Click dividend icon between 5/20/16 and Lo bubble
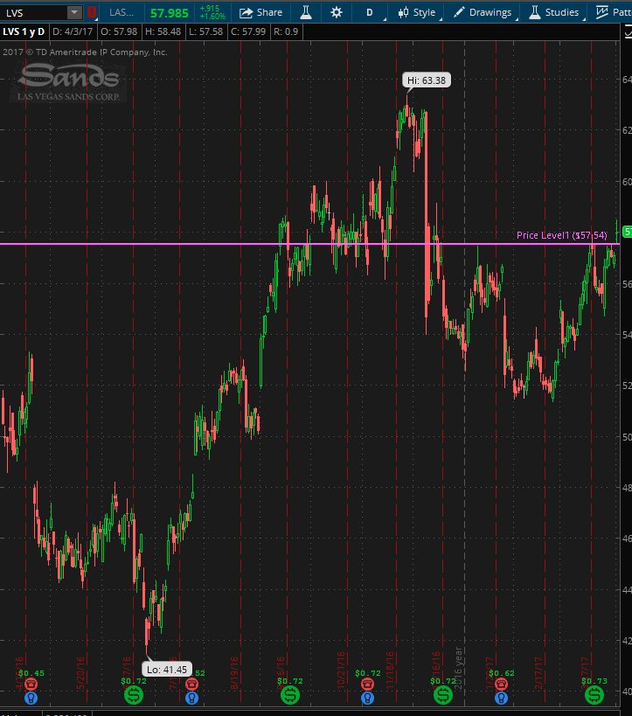 pos(134,695)
